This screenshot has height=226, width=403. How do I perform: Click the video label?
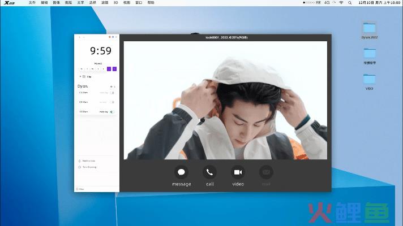(x=238, y=184)
